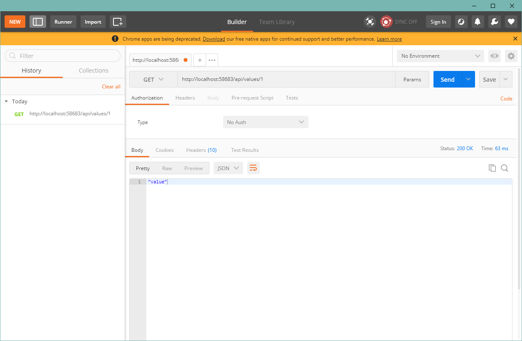Open the GET method dropdown
This screenshot has height=341, width=522.
[x=153, y=79]
